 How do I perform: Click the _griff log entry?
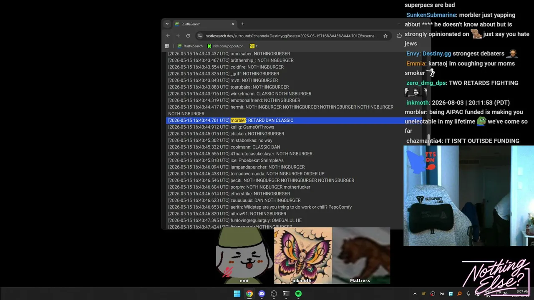(x=224, y=74)
